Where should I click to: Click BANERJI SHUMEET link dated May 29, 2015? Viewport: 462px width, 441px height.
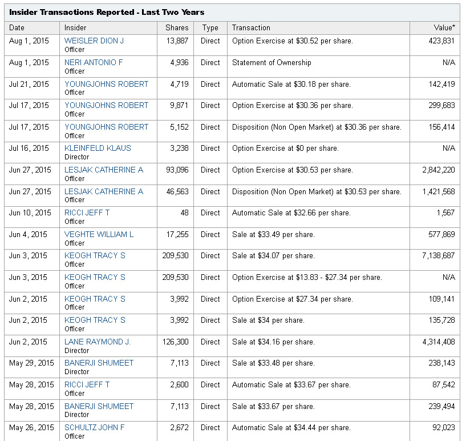99,363
